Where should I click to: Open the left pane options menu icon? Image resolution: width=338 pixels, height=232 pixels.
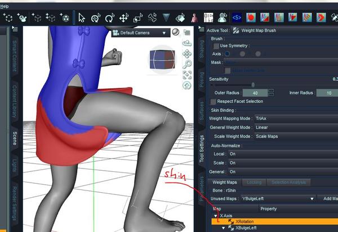point(15,29)
